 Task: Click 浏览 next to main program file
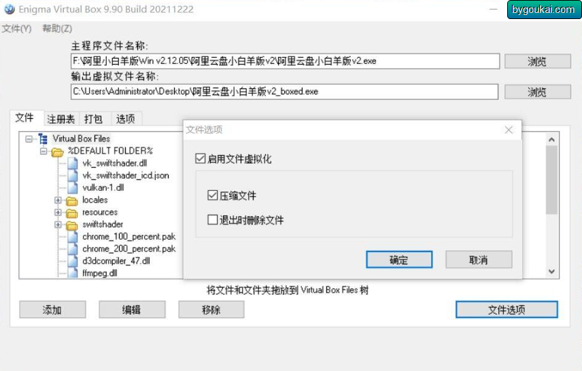pyautogui.click(x=537, y=61)
